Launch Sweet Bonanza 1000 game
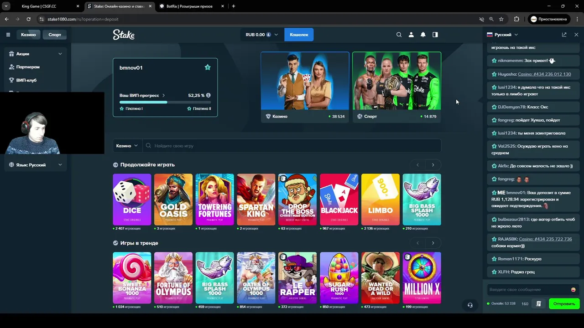 point(132,278)
